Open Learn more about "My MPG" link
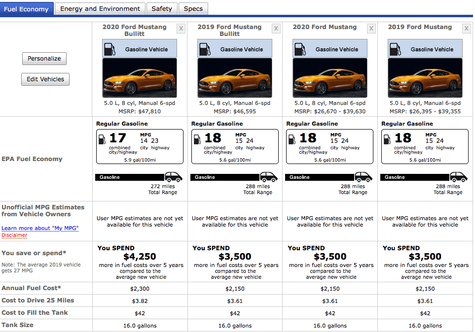The height and width of the screenshot is (332, 475). tap(40, 228)
